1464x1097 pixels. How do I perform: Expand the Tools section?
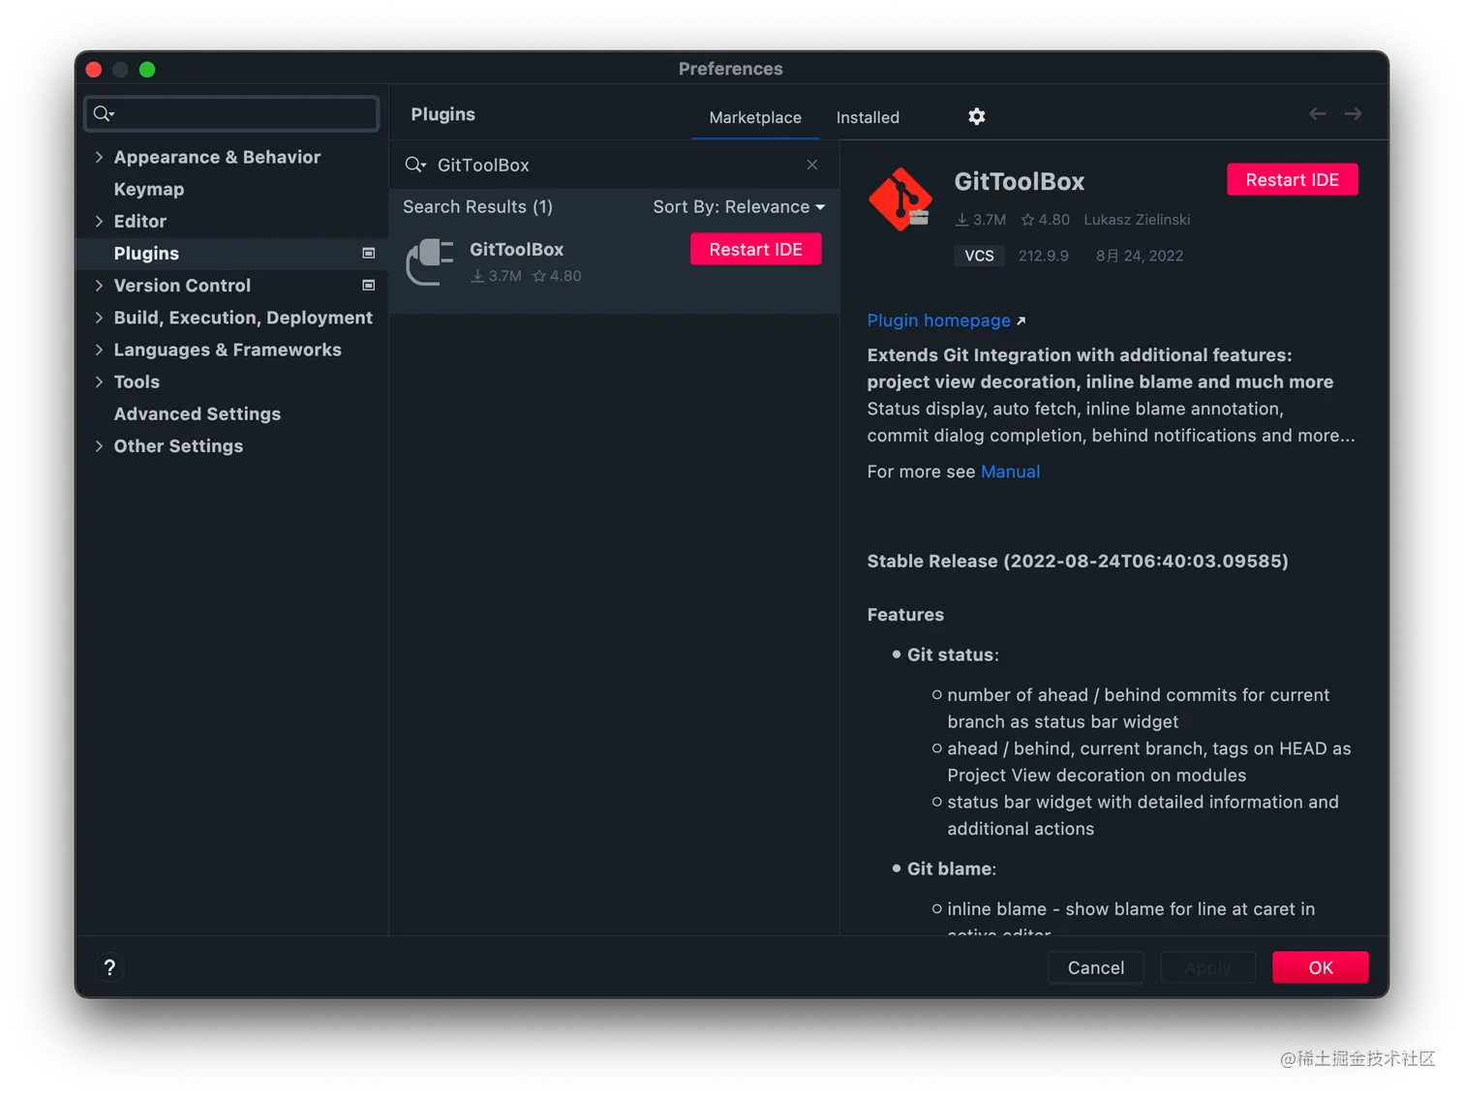pyautogui.click(x=99, y=381)
